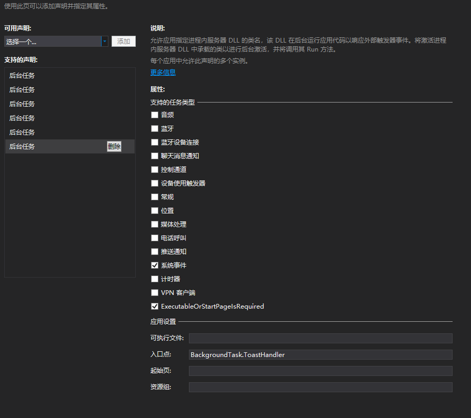This screenshot has width=471, height=418.
Task: Open the 更多信息 link
Action: (163, 73)
